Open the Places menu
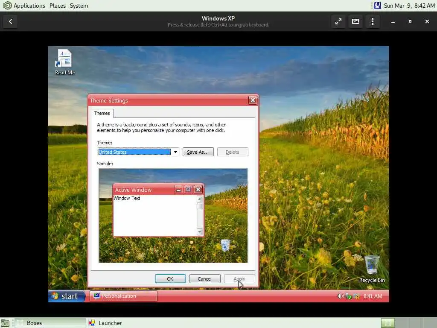437x328 pixels. [x=58, y=6]
